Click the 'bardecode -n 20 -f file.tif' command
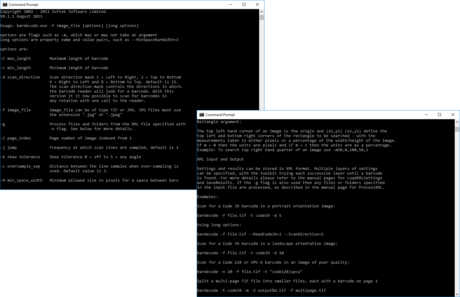Viewport: 460px width, 297px height. pos(250,272)
